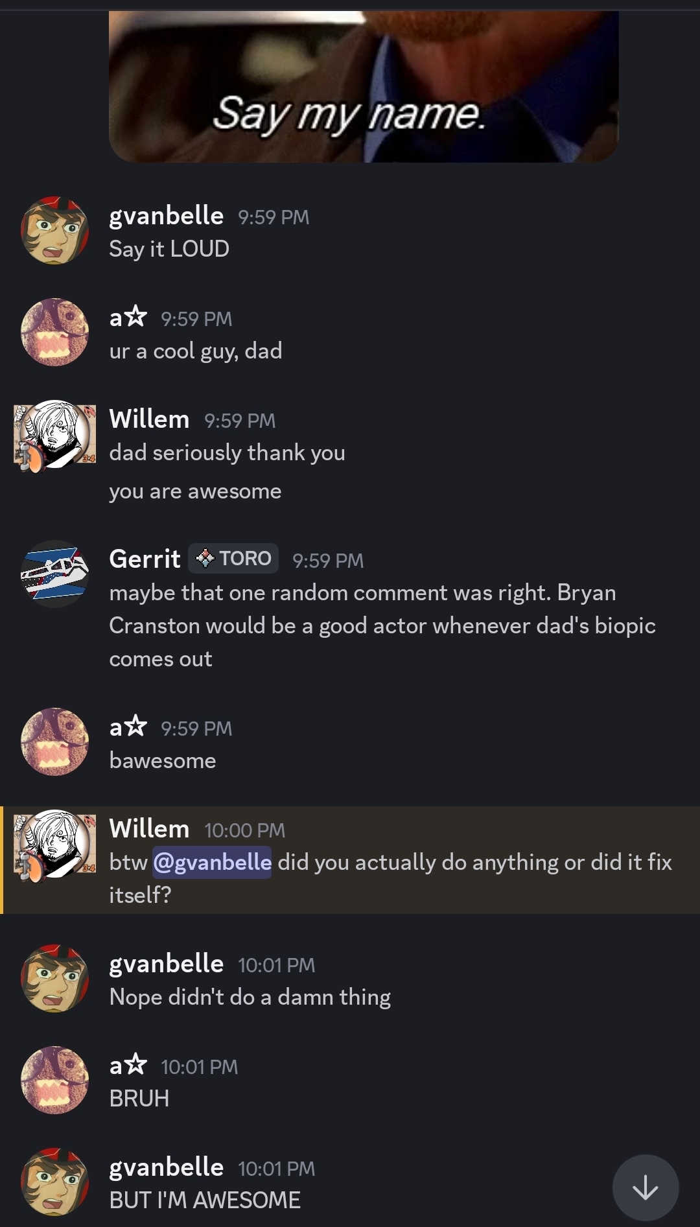Click the jump-to-bottom arrow button
Viewport: 700px width, 1227px height.
645,1187
